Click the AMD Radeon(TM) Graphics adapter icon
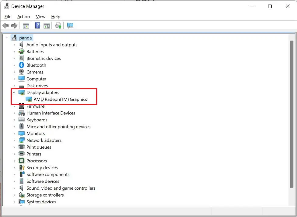Screen dimensions: 297x217 (29, 99)
